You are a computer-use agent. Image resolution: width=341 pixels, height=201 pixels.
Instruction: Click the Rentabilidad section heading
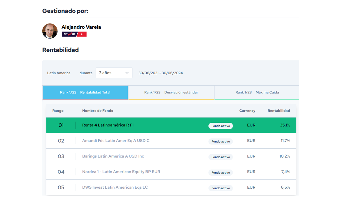[60, 50]
